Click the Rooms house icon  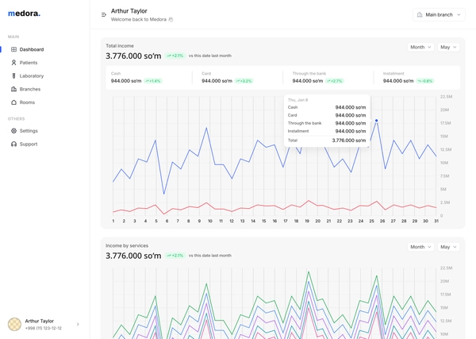pos(13,102)
